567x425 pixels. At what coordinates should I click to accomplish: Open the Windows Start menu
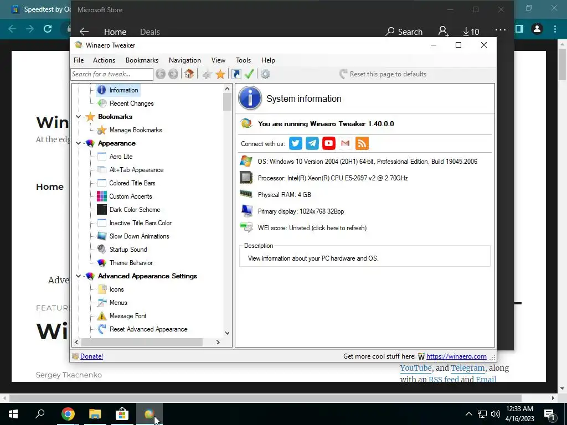pos(13,414)
